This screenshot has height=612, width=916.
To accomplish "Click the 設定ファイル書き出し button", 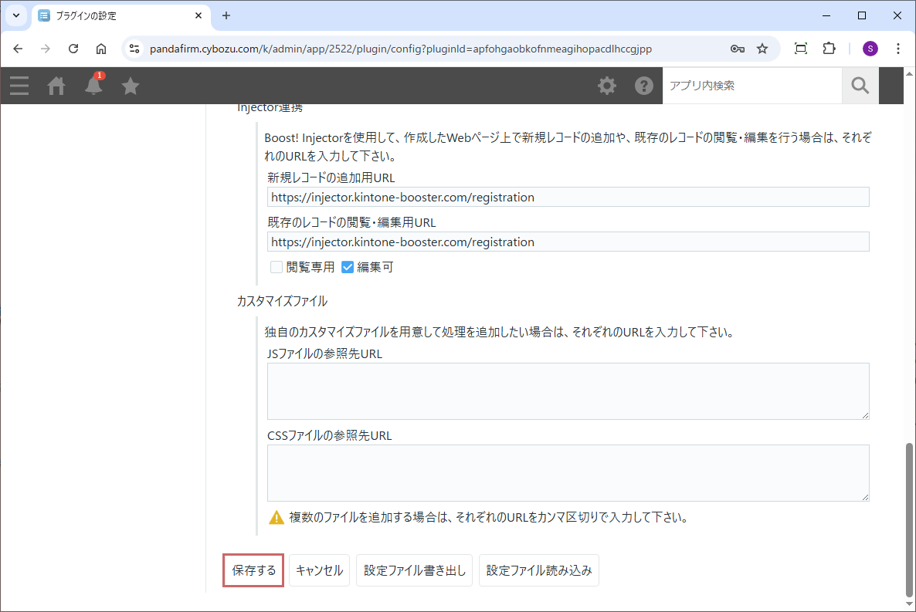I will (414, 571).
